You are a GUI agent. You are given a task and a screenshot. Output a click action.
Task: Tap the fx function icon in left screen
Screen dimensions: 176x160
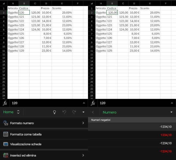tap(5, 103)
